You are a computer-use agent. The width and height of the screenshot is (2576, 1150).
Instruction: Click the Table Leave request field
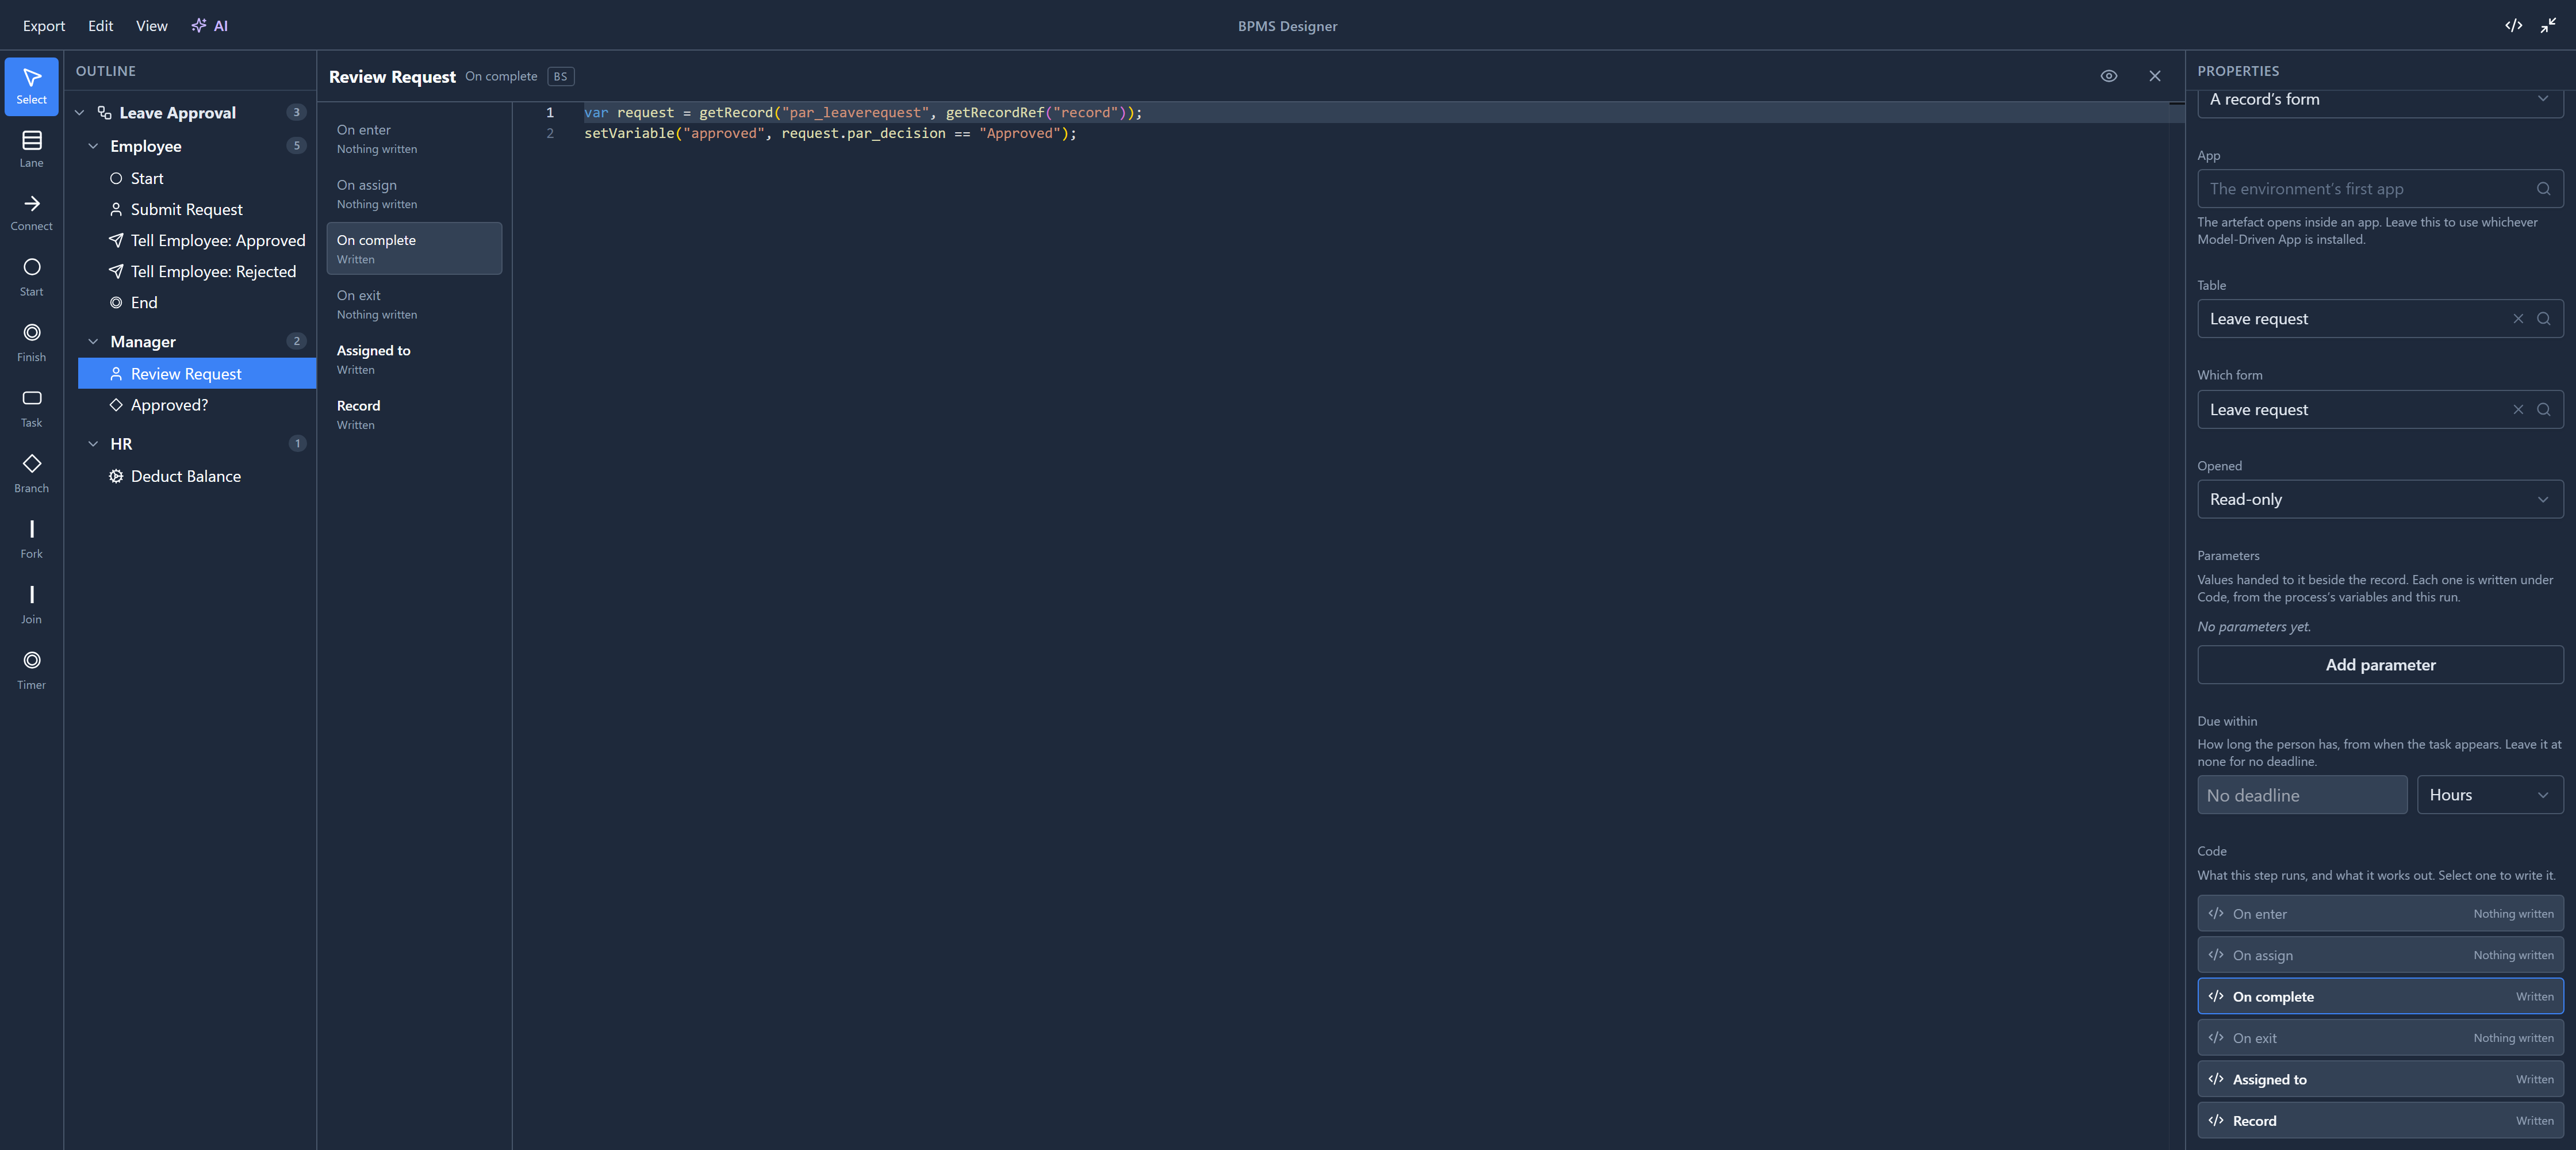(2379, 319)
